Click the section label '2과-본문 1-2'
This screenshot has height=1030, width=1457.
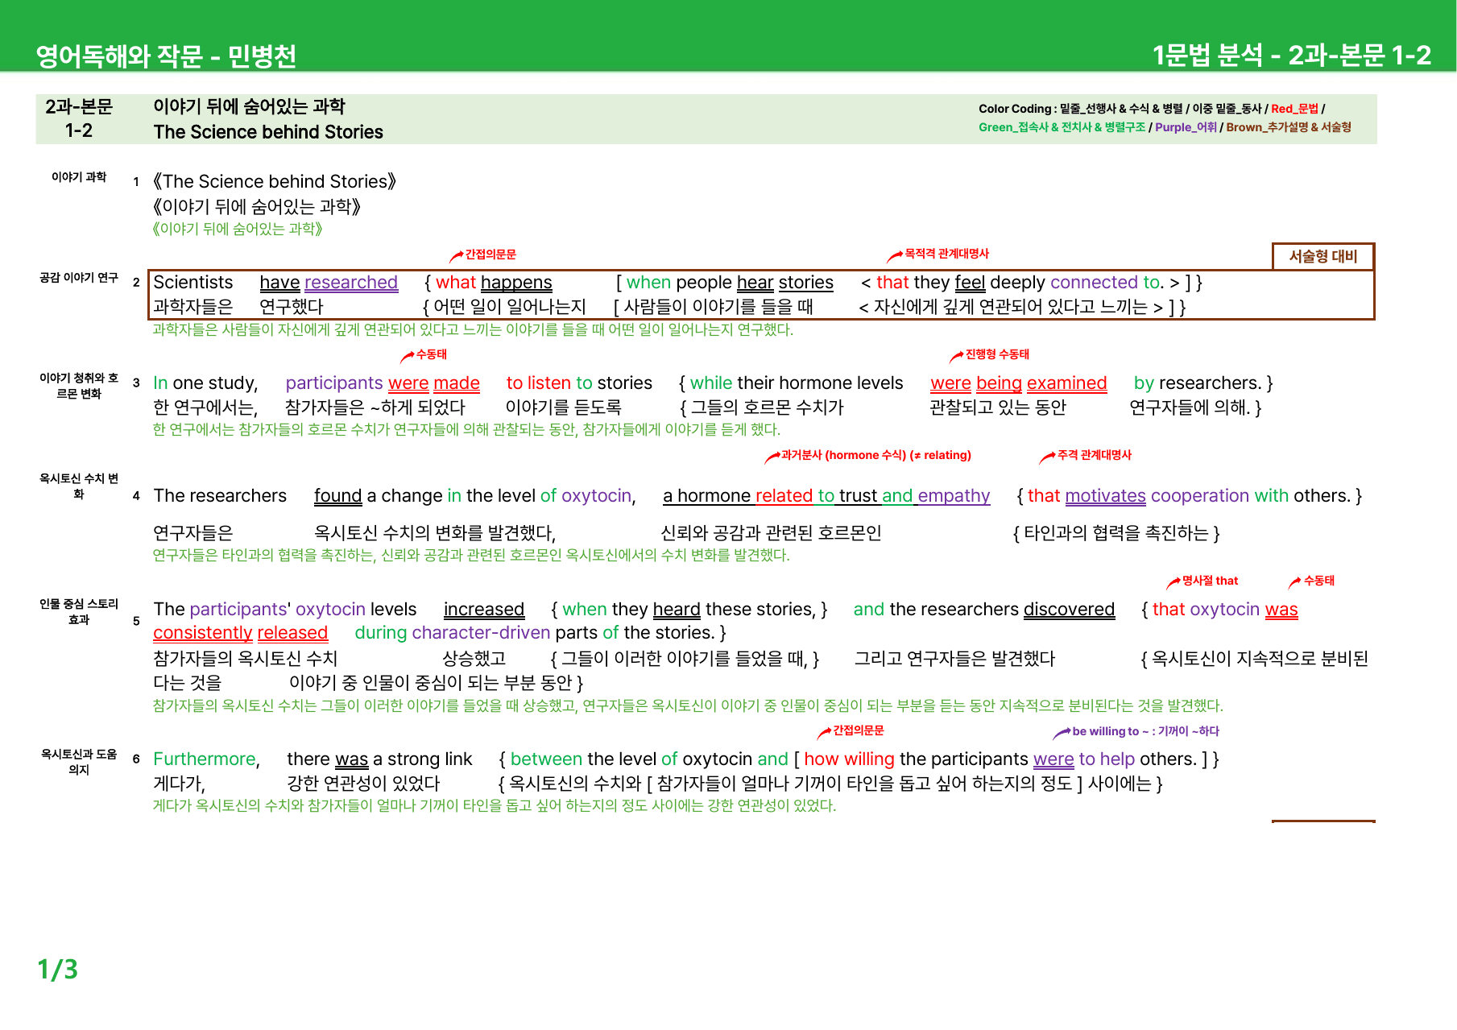click(x=79, y=118)
